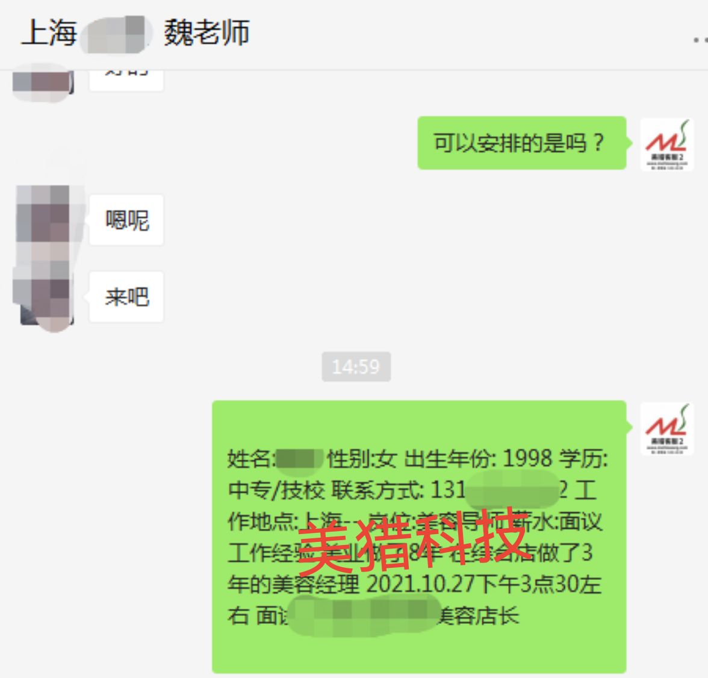Click the birth year 1998 in message
Viewport: 708px width, 678px height.
point(527,458)
